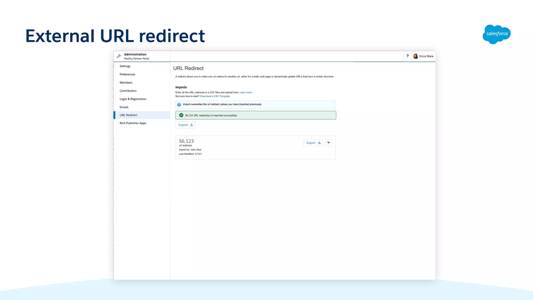Click the URL Redirect page heading
The image size is (533, 300).
tap(188, 68)
